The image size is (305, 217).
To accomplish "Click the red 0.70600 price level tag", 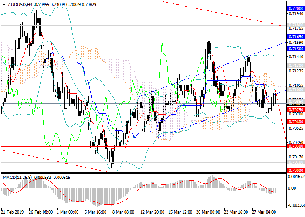I will [295, 122].
